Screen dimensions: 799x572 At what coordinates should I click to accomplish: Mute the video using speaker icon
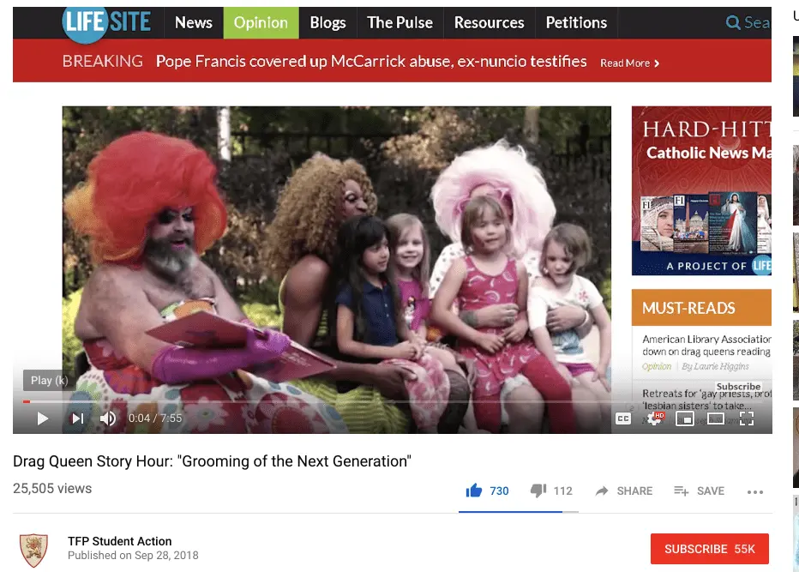108,418
